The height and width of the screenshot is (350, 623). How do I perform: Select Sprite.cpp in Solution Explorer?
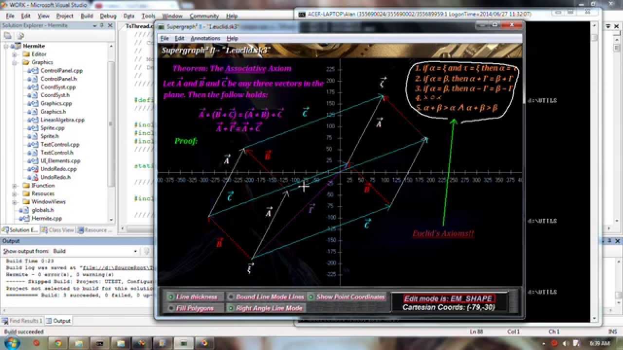[53, 128]
